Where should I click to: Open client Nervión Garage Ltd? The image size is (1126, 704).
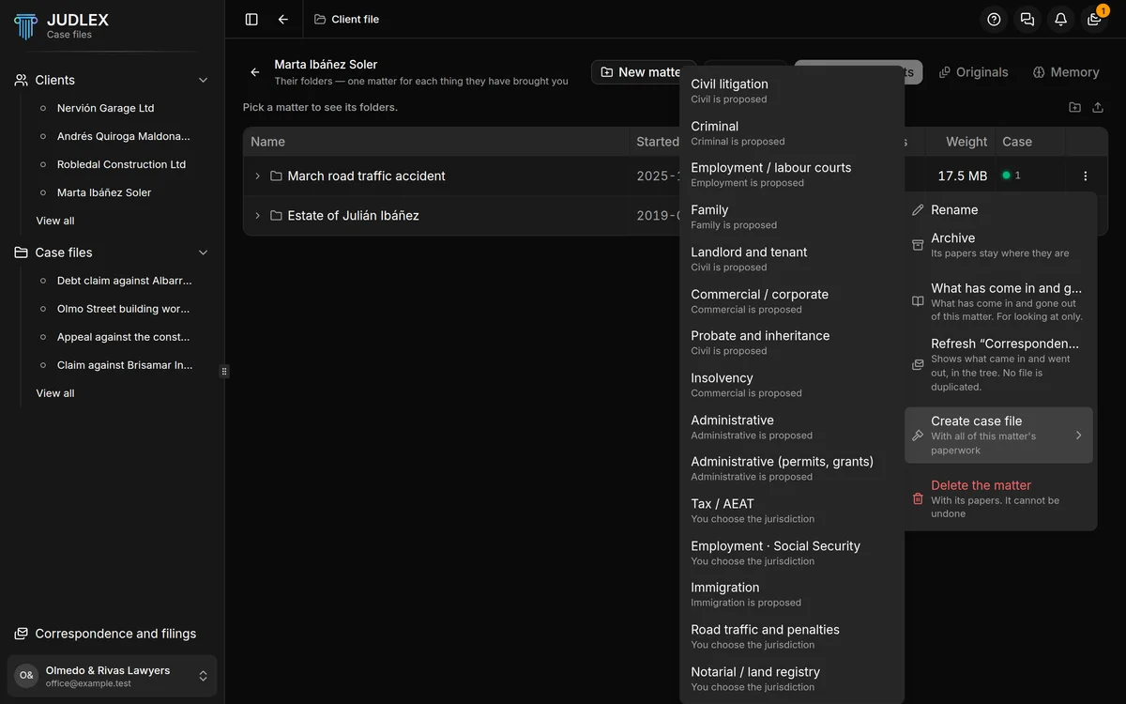[x=105, y=108]
